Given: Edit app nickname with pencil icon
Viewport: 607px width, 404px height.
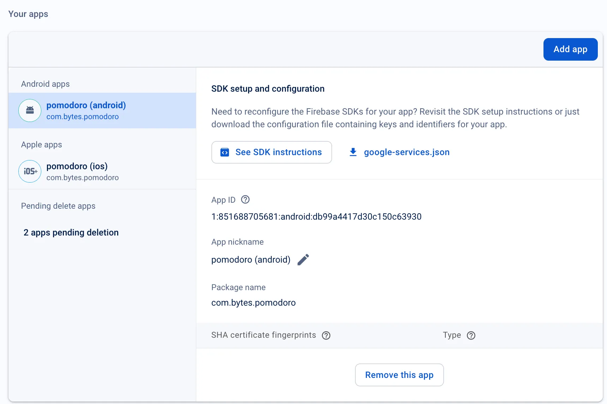Looking at the screenshot, I should (303, 259).
